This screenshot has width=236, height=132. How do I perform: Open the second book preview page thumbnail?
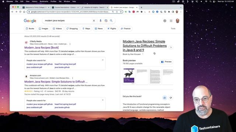click(142, 76)
